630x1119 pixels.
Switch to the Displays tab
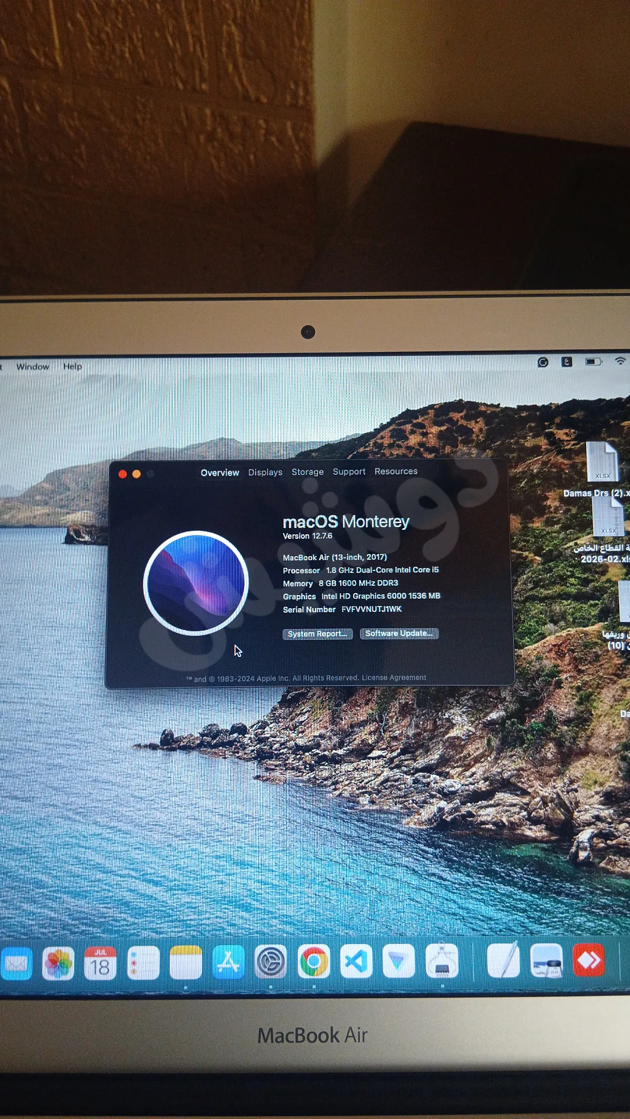pyautogui.click(x=265, y=472)
